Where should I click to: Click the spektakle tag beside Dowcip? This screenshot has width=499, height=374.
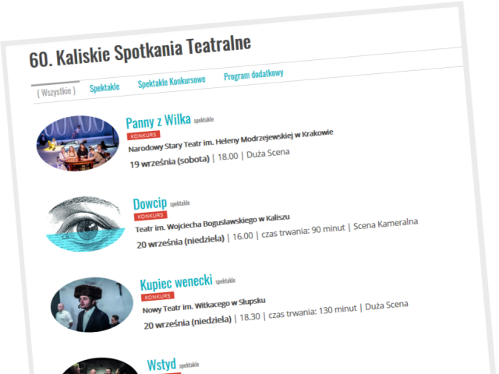180,203
